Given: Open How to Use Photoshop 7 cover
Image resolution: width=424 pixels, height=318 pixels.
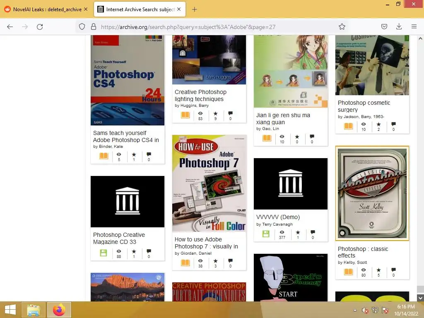Looking at the screenshot, I should [x=209, y=183].
